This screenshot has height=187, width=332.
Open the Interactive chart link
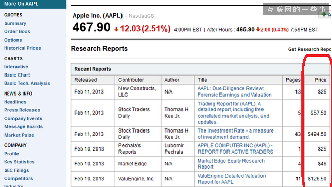coord(16,67)
